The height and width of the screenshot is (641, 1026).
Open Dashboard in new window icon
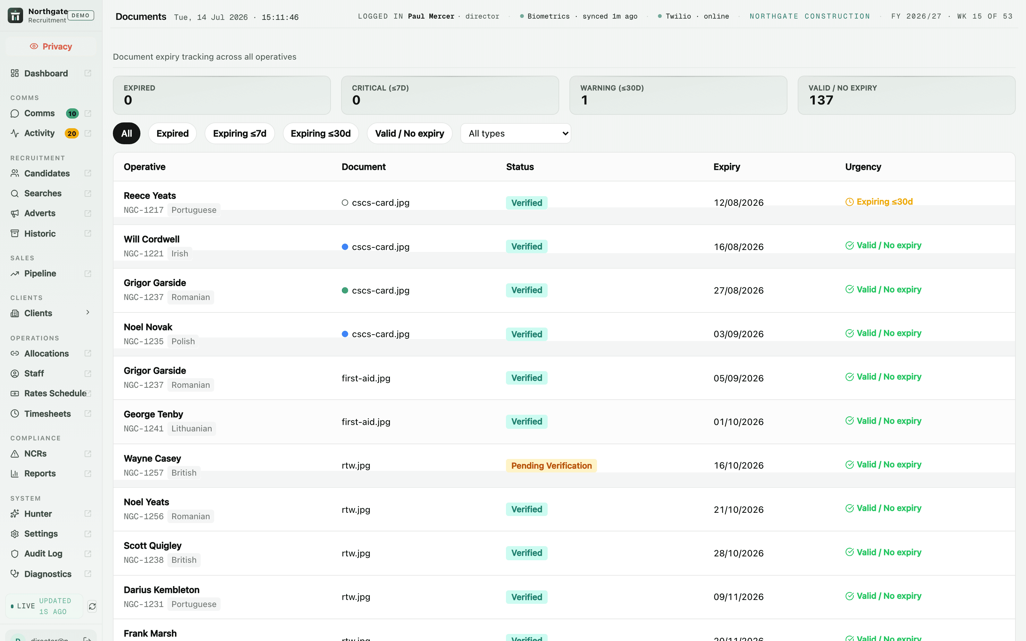(88, 73)
